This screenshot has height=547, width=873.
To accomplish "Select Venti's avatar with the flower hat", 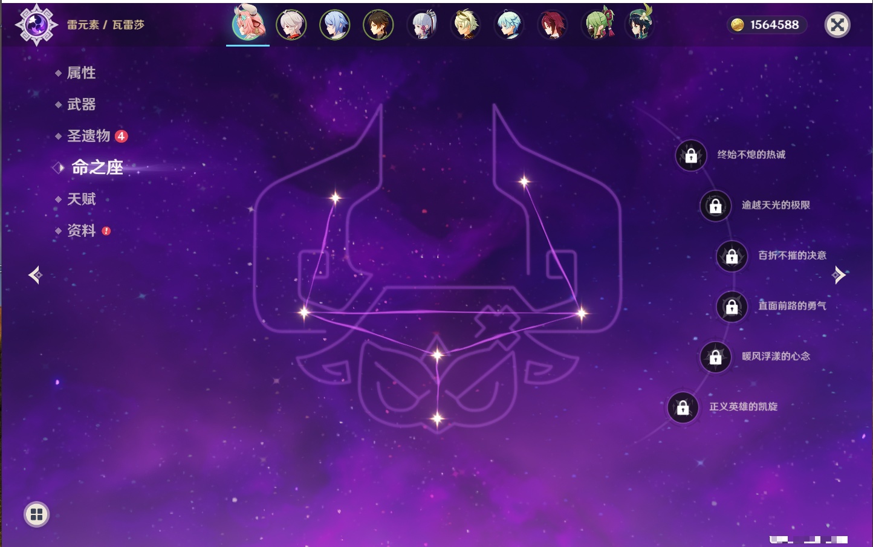I will point(640,23).
